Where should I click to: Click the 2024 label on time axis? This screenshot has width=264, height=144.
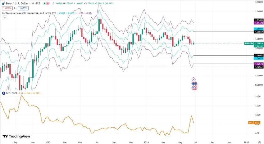coord(146,142)
